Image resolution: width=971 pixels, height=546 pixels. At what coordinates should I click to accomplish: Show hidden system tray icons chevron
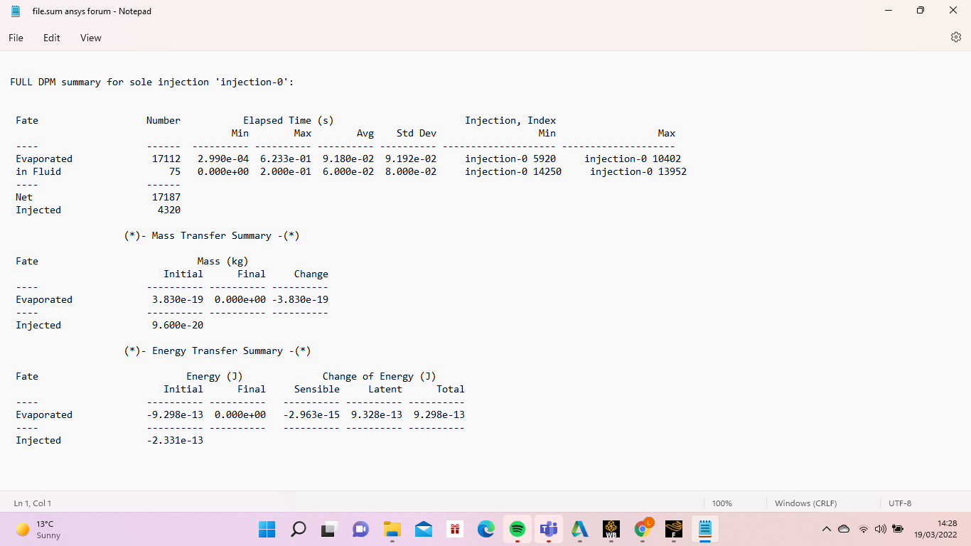point(826,529)
